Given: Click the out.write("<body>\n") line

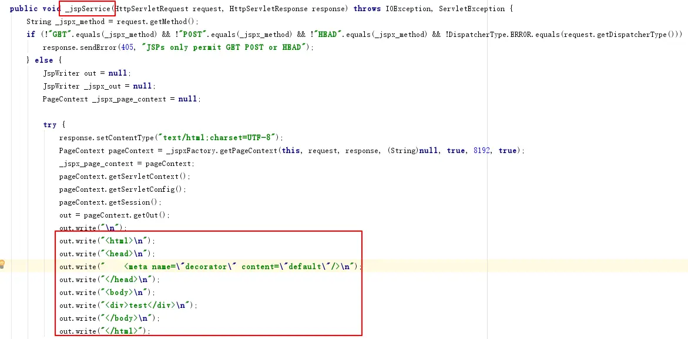Looking at the screenshot, I should click(x=108, y=292).
